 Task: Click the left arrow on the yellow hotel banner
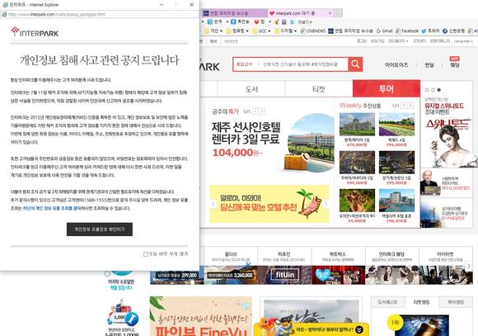(213, 204)
